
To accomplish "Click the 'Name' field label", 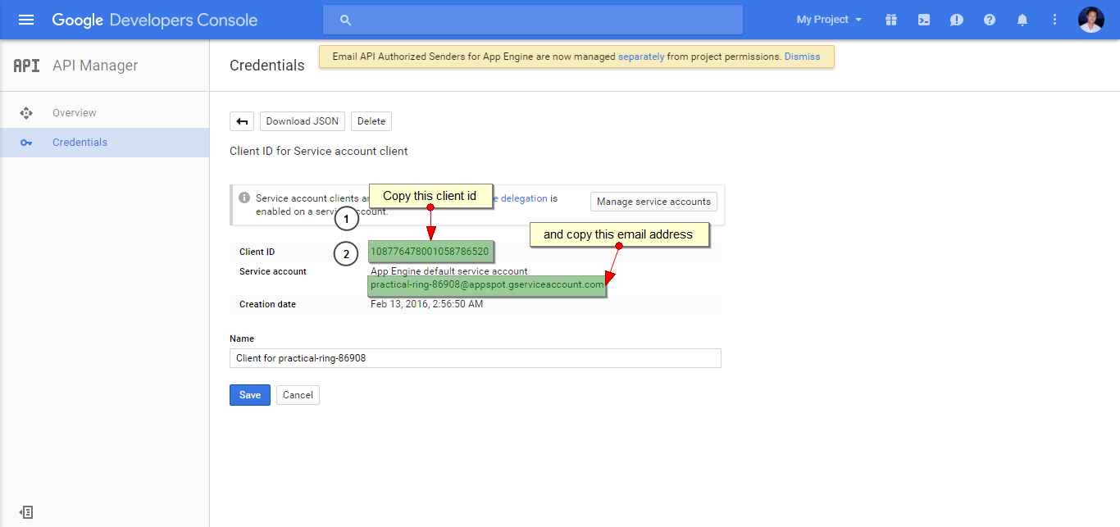I will (x=242, y=338).
